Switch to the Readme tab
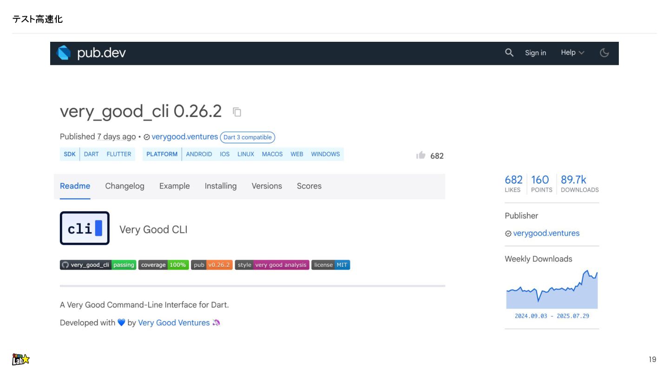The height and width of the screenshot is (376, 669). point(75,186)
